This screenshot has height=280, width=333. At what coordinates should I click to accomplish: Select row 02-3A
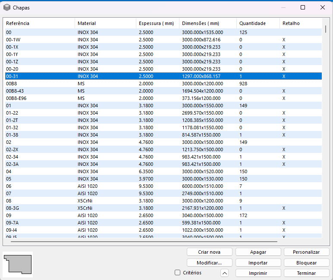click(163, 164)
